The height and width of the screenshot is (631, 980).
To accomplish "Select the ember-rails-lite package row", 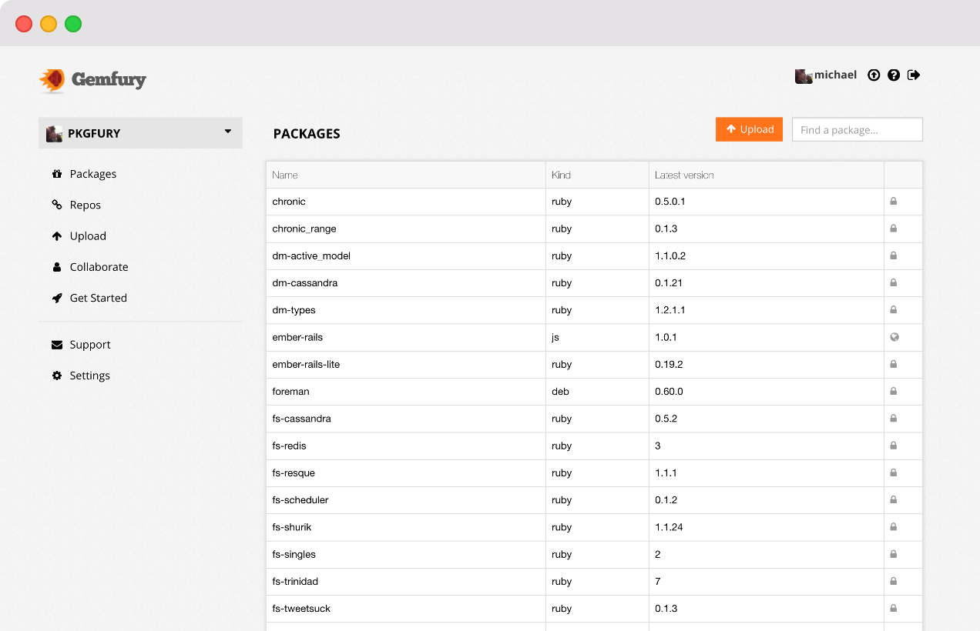I will coord(594,365).
